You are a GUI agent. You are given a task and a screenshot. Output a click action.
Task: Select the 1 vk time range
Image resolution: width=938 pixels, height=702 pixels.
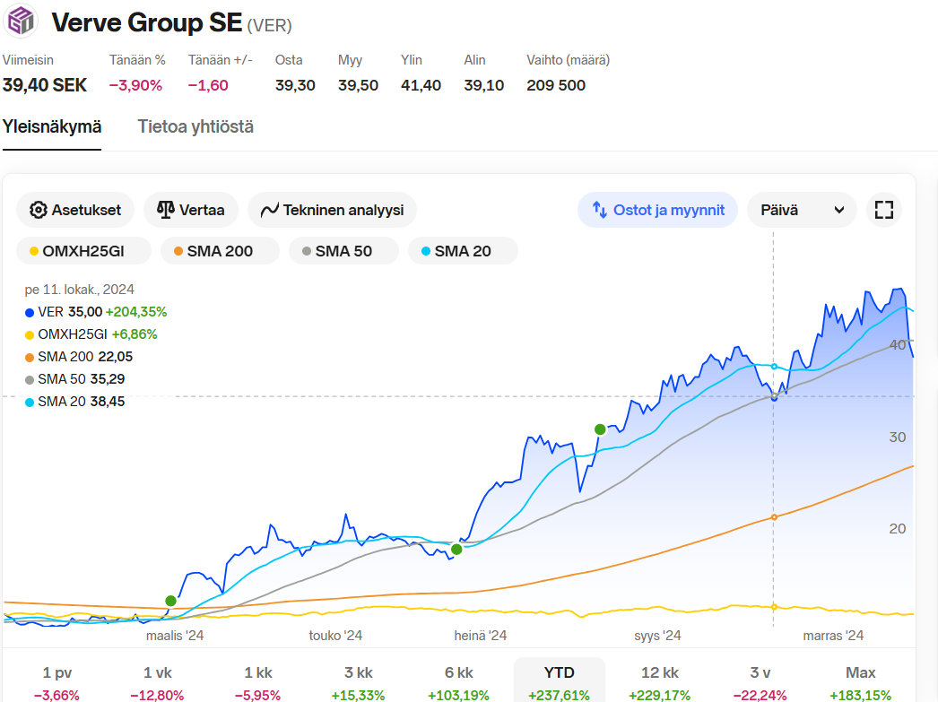[x=157, y=681]
